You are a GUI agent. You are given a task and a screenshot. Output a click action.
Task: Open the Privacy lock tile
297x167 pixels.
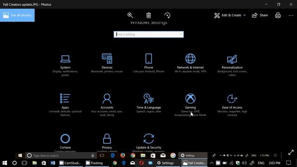coord(107,143)
